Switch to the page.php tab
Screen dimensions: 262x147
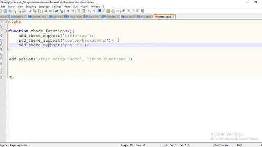click(57, 17)
